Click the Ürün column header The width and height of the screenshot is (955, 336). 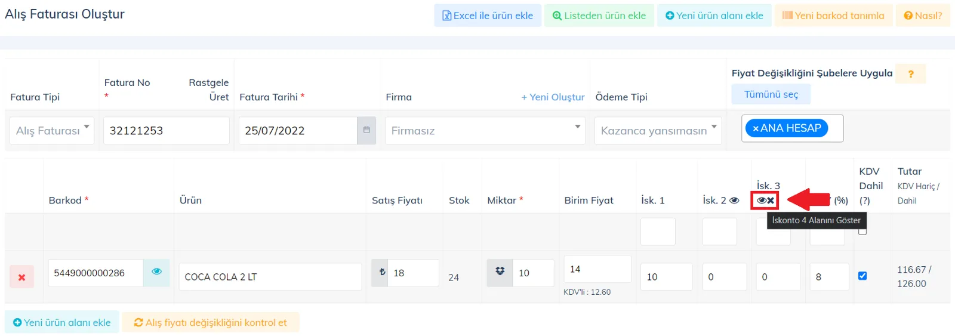pos(190,201)
